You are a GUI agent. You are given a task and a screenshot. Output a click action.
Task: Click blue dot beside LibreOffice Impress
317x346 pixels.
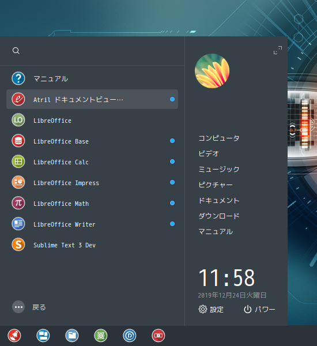click(172, 182)
